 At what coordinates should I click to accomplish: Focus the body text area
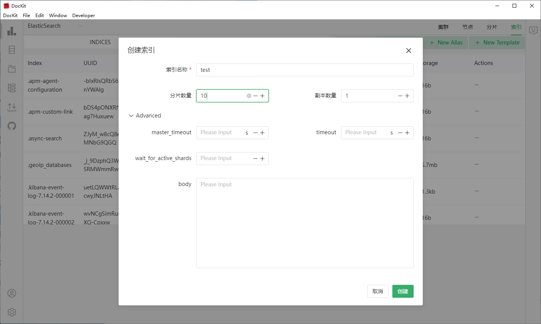click(305, 223)
